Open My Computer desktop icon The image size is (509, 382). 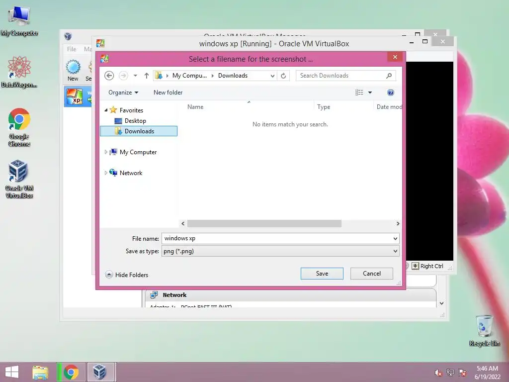coord(19,21)
